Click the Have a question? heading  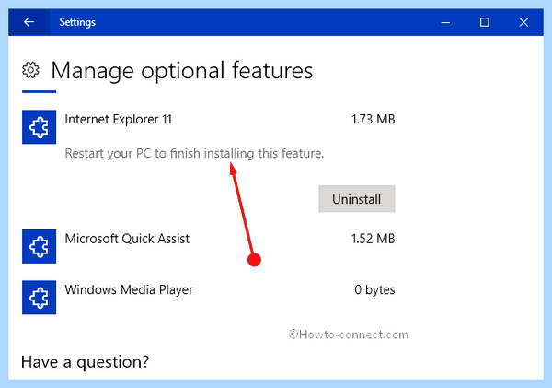pyautogui.click(x=86, y=362)
